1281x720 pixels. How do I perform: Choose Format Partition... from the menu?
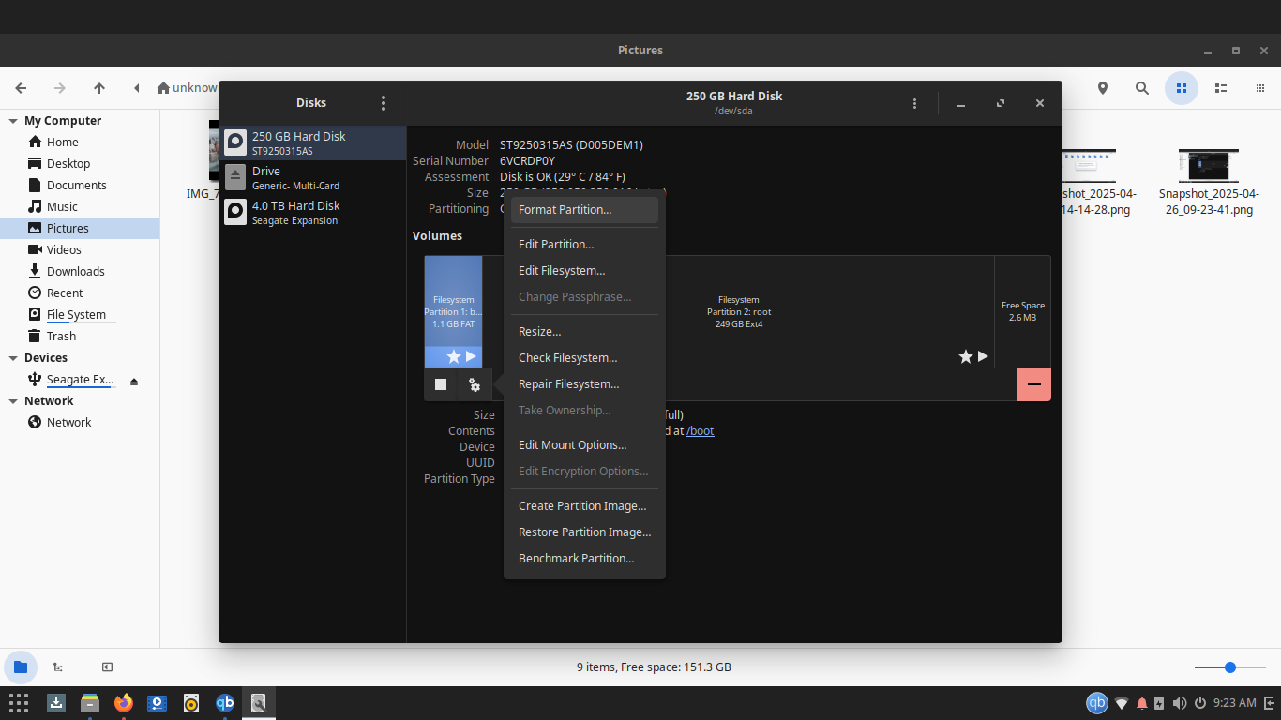[x=565, y=210]
